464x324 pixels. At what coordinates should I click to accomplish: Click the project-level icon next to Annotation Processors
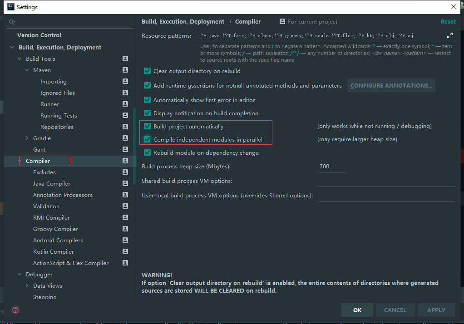pyautogui.click(x=125, y=195)
